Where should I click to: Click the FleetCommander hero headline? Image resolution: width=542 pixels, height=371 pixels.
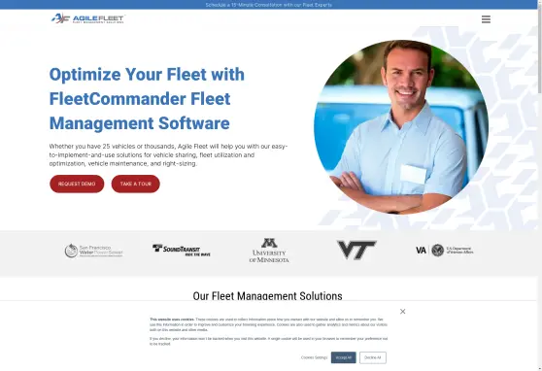(x=147, y=99)
